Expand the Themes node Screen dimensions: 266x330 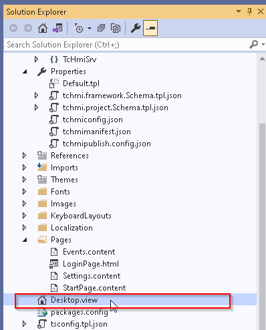[24, 180]
